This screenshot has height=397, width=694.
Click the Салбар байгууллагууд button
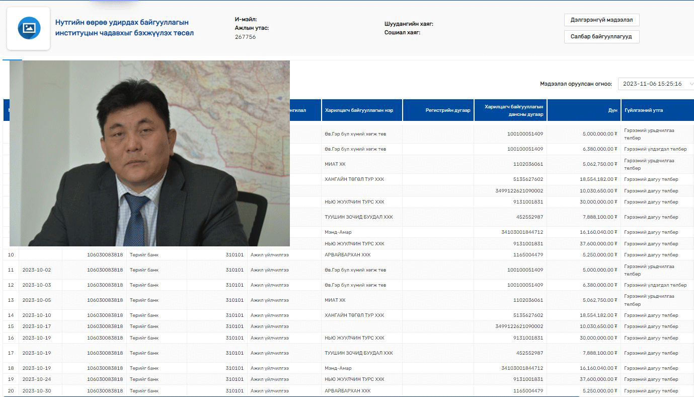pyautogui.click(x=601, y=37)
